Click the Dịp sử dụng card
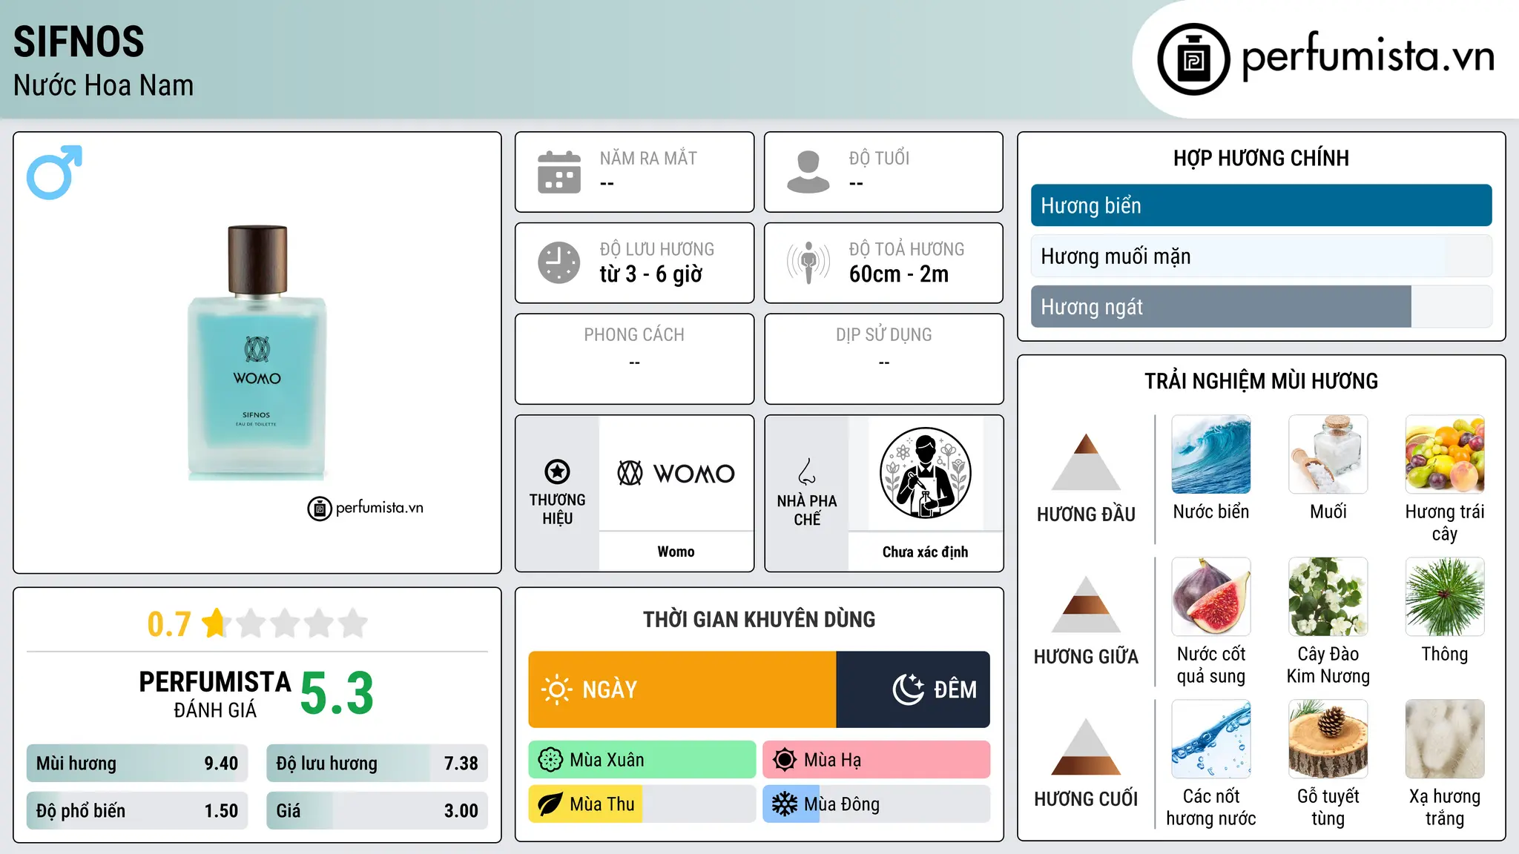This screenshot has height=854, width=1519. 883,359
